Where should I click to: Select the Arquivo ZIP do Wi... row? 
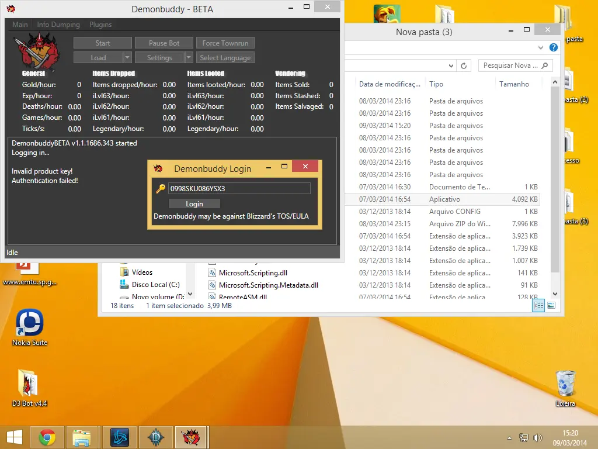[x=443, y=224]
